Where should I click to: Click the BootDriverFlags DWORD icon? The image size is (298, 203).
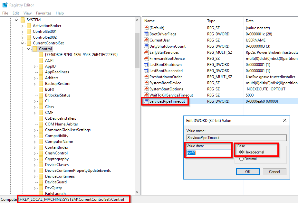click(x=146, y=34)
